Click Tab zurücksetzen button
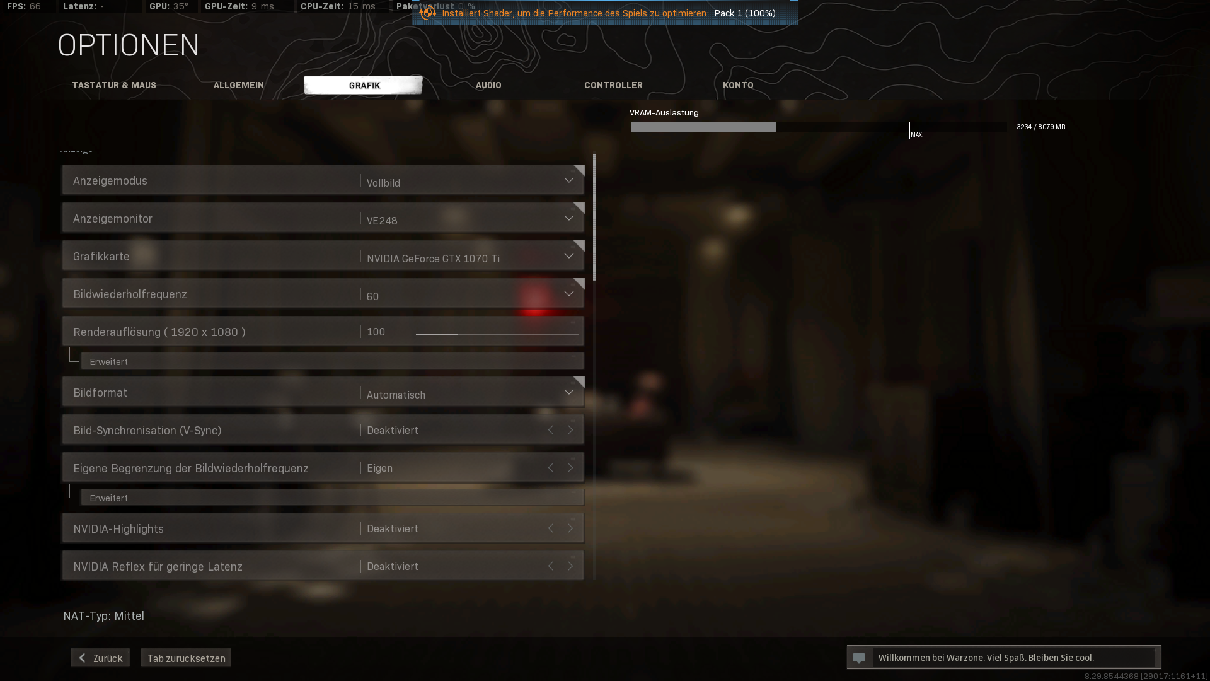 tap(186, 658)
